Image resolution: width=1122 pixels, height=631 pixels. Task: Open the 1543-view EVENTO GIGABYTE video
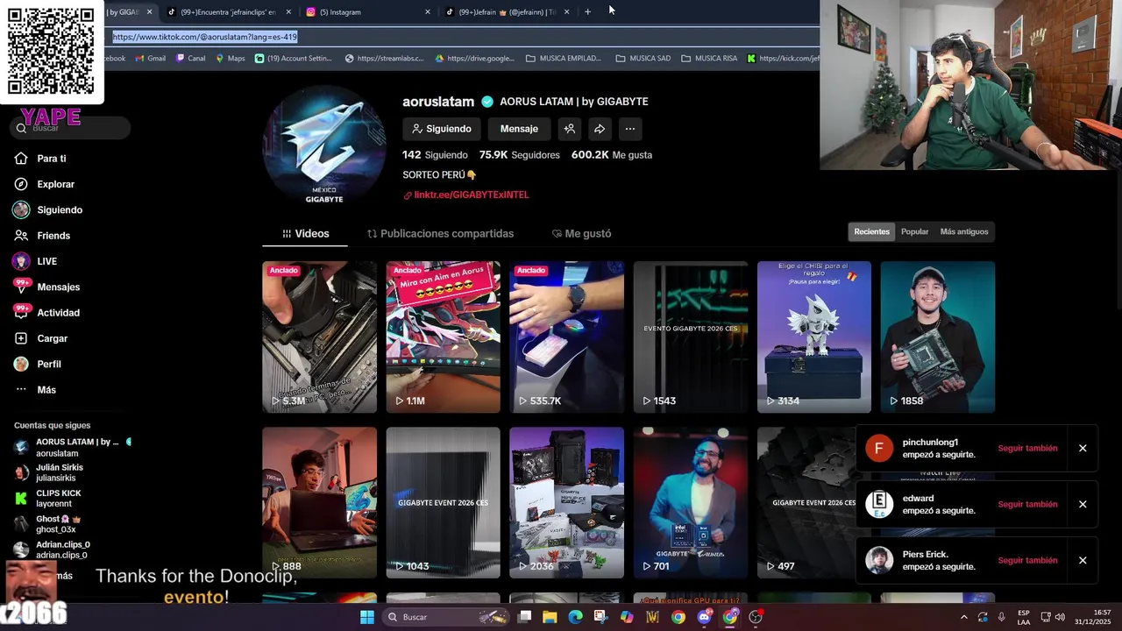(x=691, y=337)
